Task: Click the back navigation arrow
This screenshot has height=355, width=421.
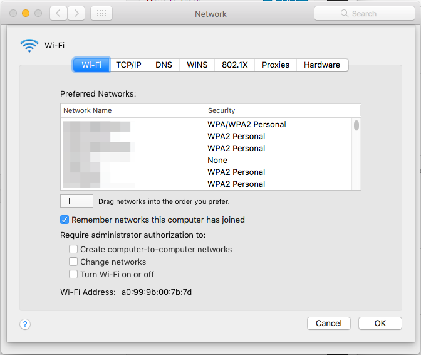Action: pyautogui.click(x=58, y=13)
